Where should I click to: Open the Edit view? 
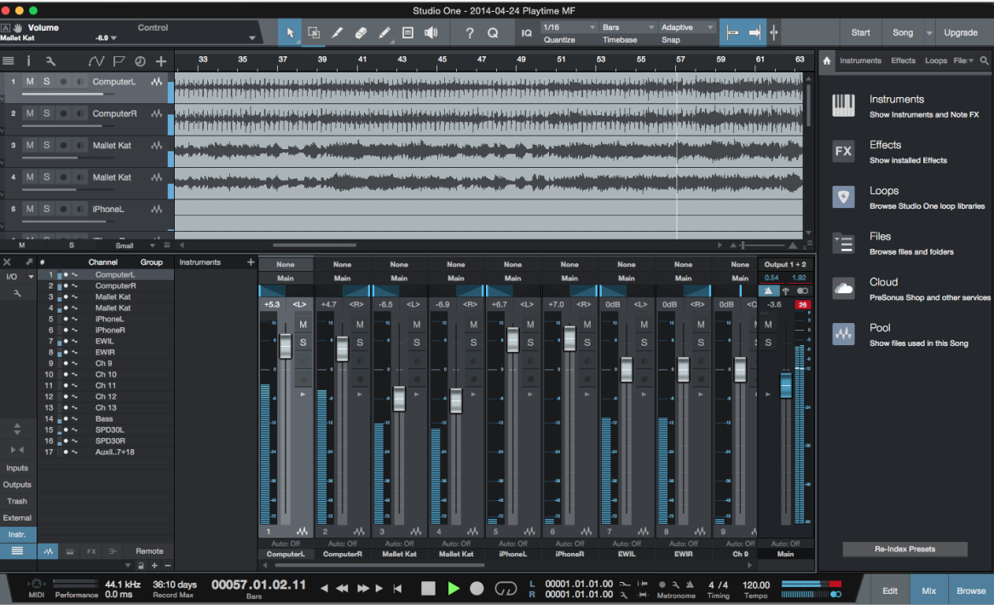tap(890, 591)
